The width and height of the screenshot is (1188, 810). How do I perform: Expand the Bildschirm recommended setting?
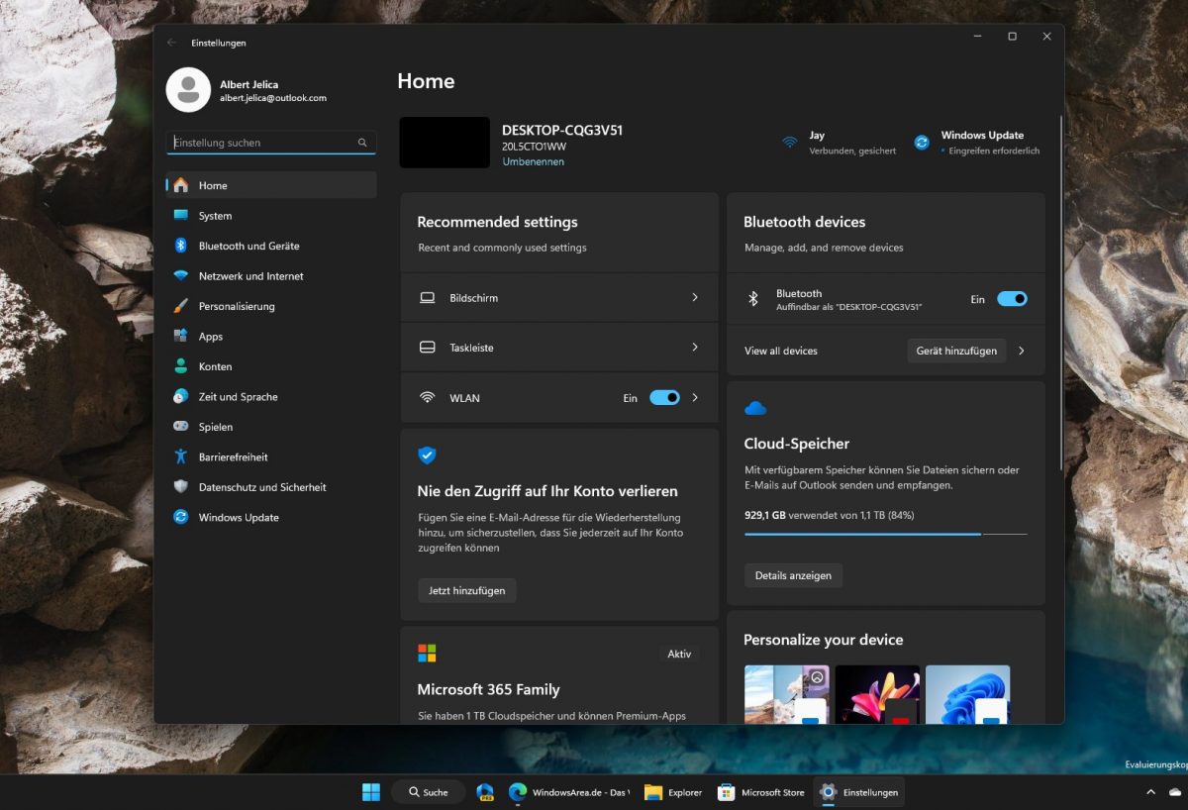coord(559,297)
